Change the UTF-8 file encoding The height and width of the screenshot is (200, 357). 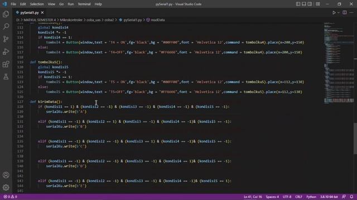[x=287, y=197]
